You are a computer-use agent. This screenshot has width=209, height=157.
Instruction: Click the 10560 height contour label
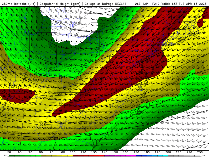[43, 125]
